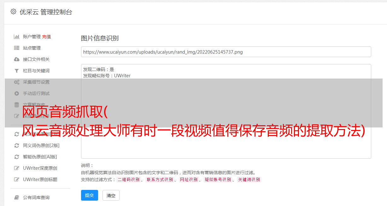Click the refresh icon for 同义词伪原创[2版]

17,145
